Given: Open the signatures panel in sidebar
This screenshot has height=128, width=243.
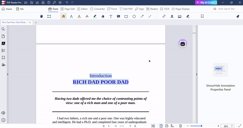Looking at the screenshot, I should click(3, 65).
